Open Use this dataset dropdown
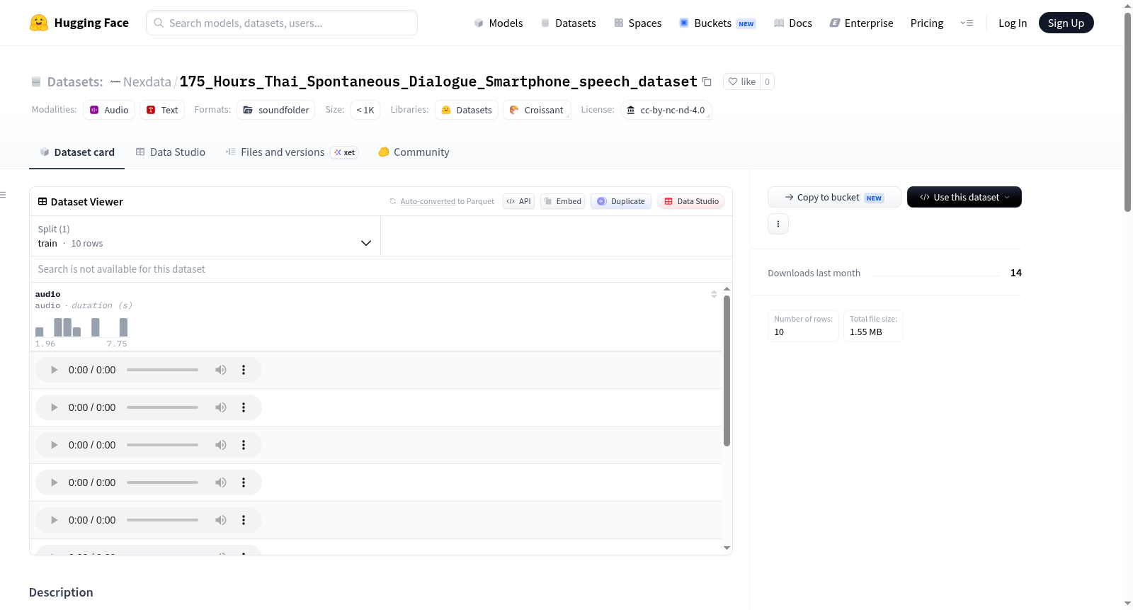This screenshot has height=610, width=1133. 964,197
